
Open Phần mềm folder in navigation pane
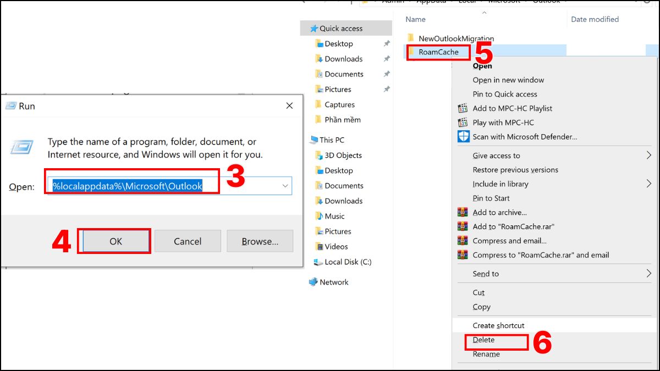[343, 120]
